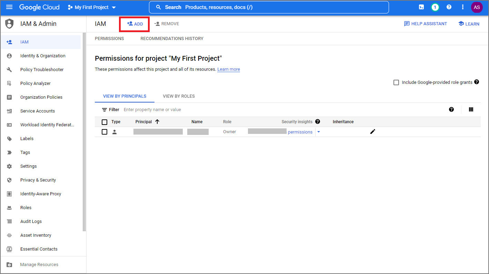Click the Identity-Aware Proxy sidebar icon

click(x=9, y=194)
